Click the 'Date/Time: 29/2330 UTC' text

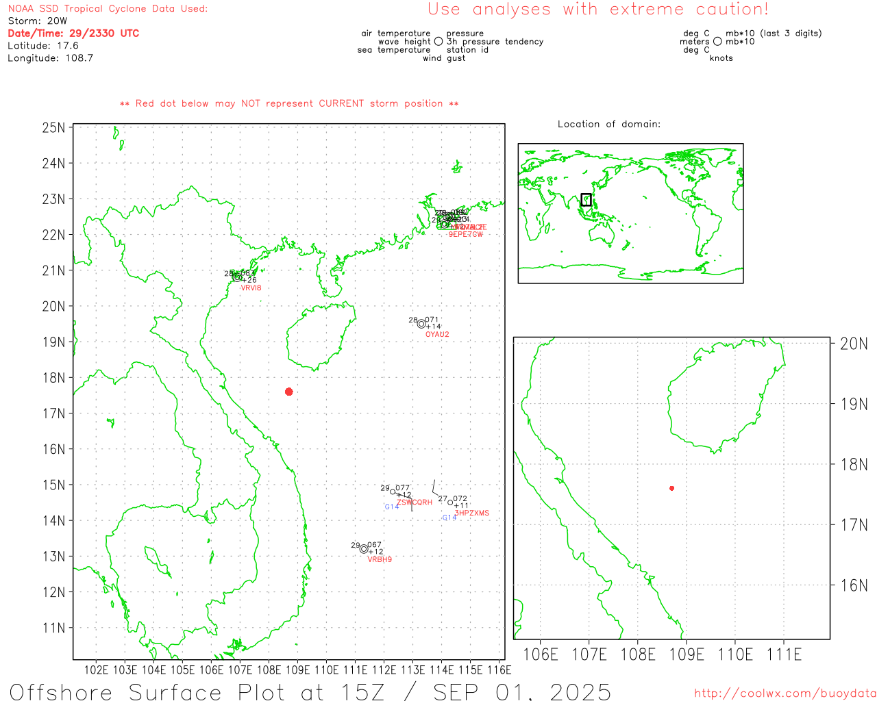(x=73, y=34)
